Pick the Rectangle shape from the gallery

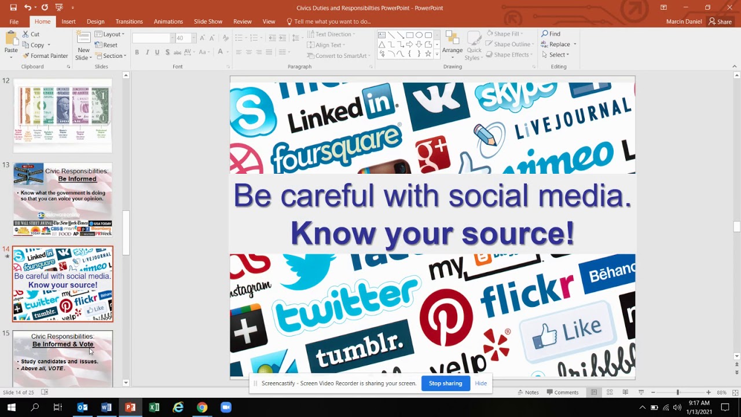click(x=409, y=35)
